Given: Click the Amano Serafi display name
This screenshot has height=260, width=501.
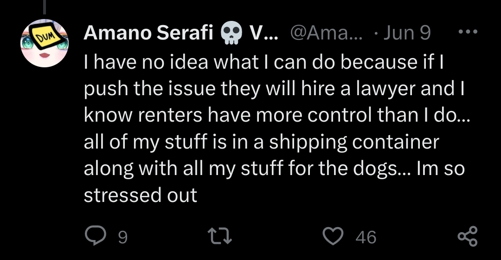Looking at the screenshot, I should pos(148,32).
